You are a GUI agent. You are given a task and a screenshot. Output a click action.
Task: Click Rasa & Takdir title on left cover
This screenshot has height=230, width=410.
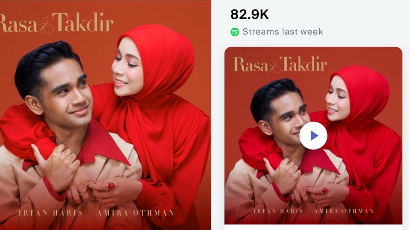56,23
